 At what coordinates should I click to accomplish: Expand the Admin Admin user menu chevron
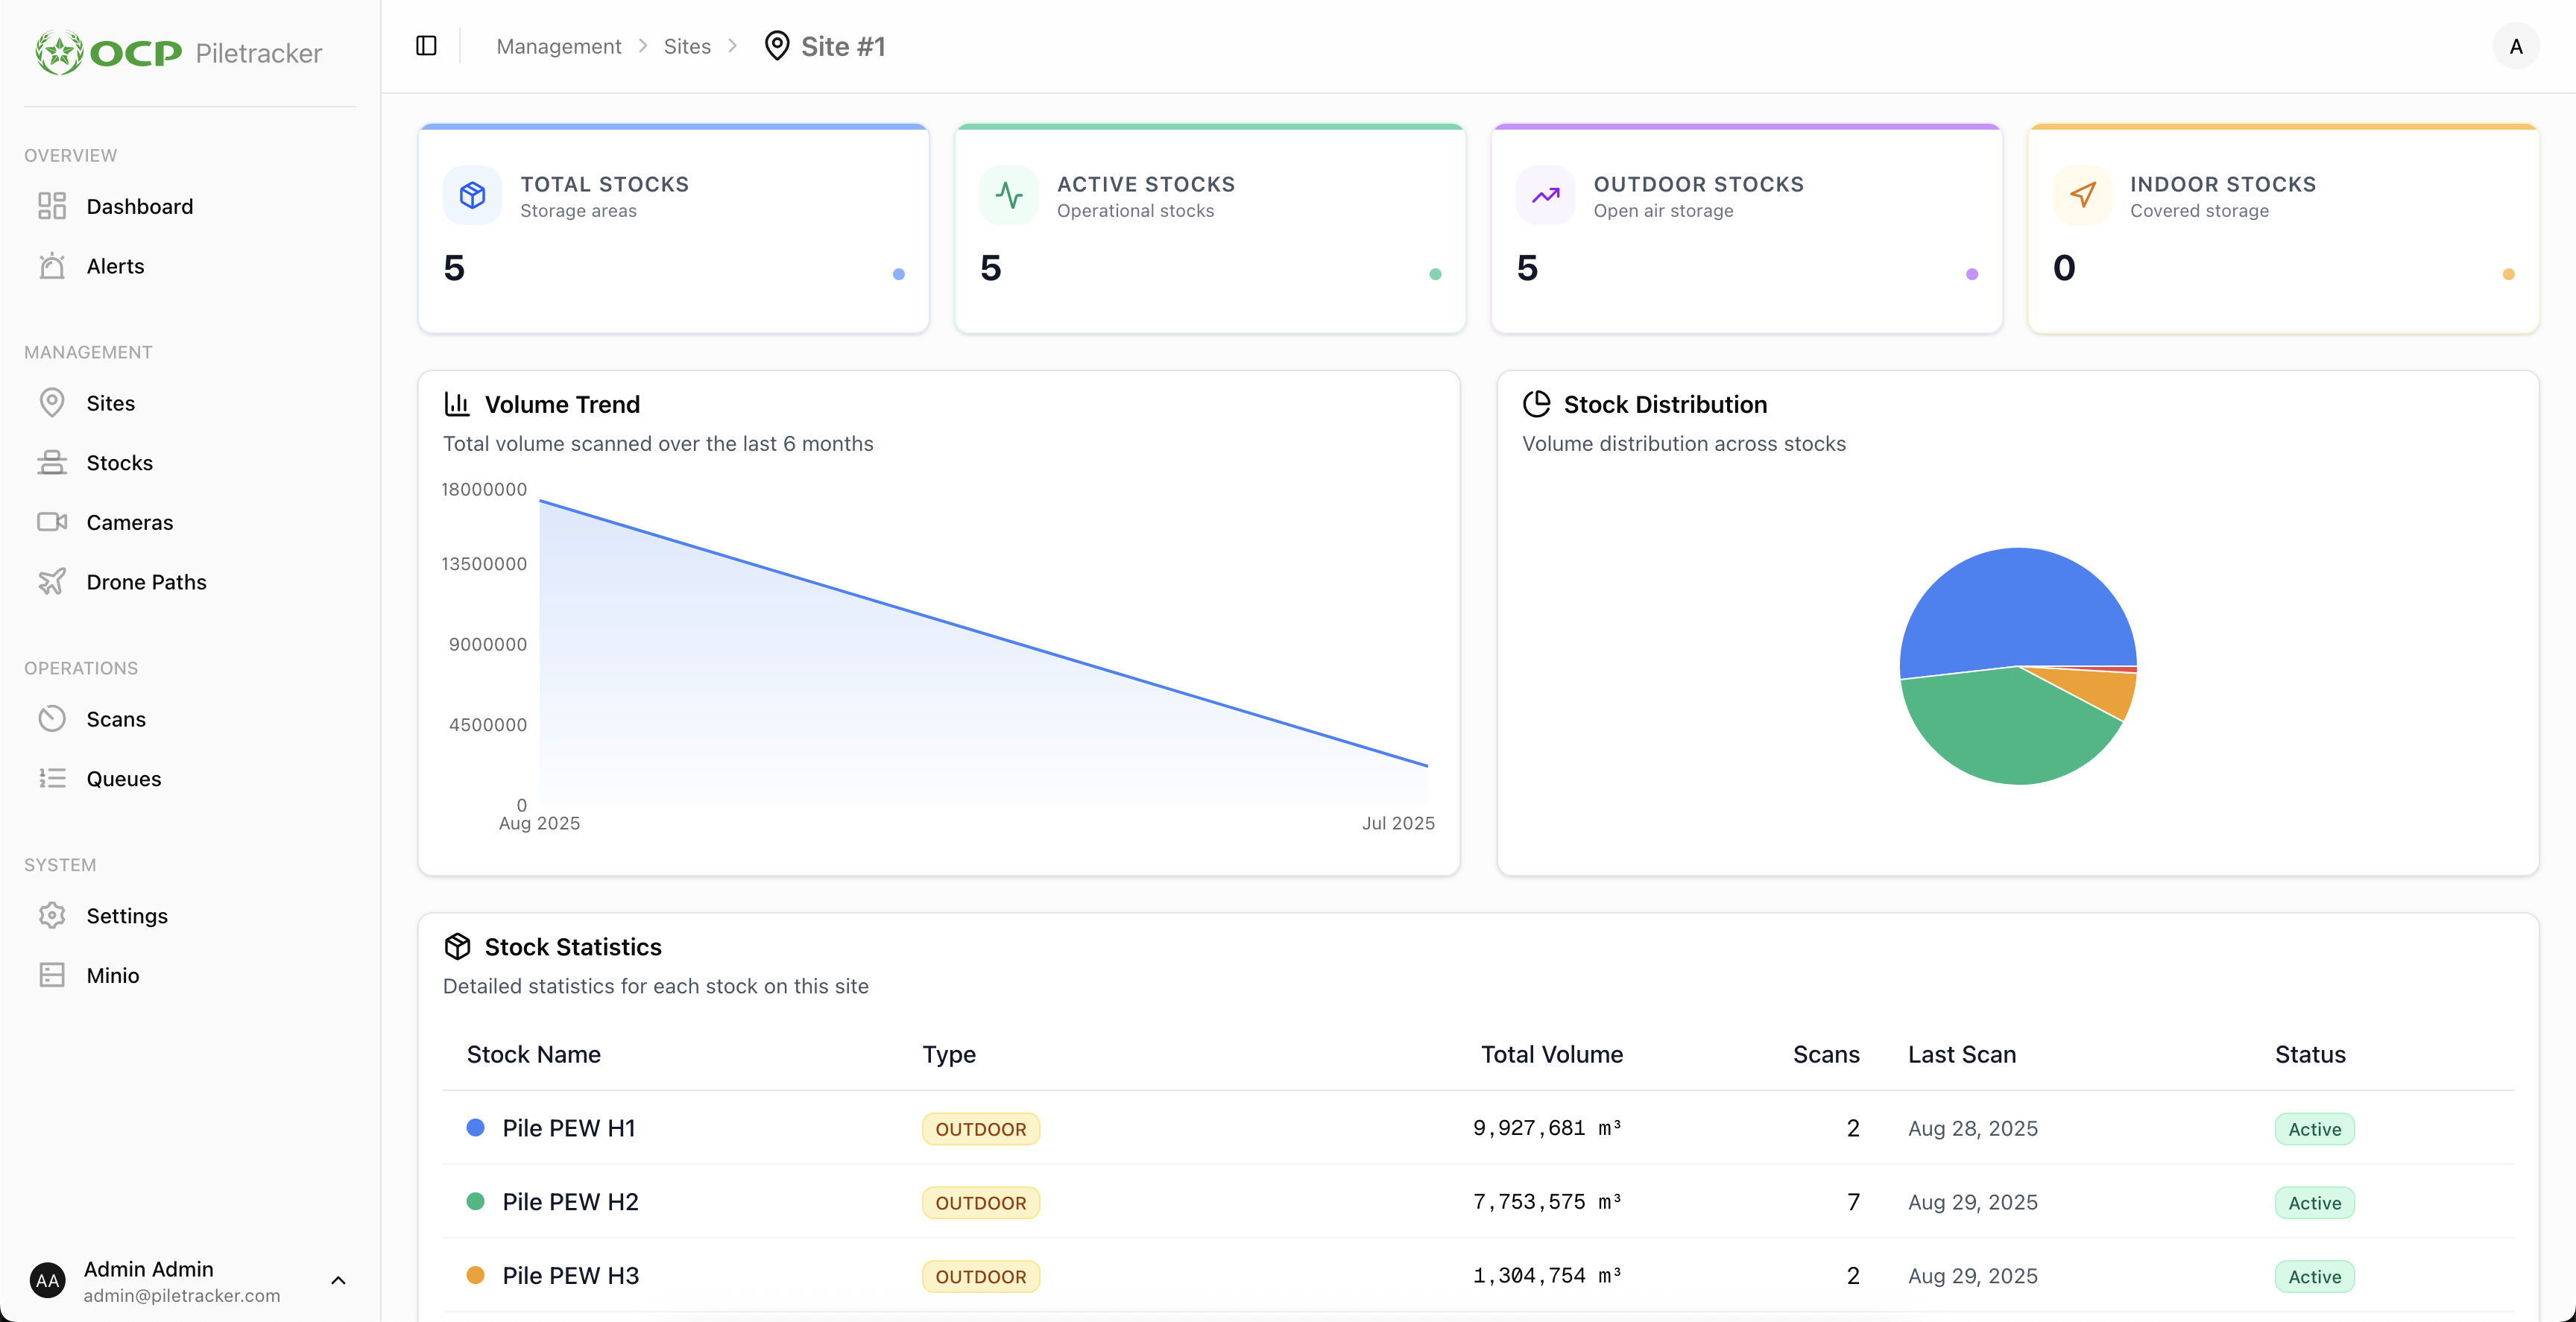click(338, 1281)
